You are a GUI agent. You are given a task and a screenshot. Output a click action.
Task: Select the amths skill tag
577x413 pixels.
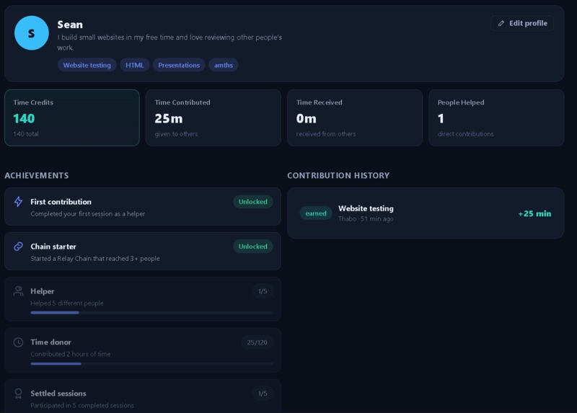[224, 65]
